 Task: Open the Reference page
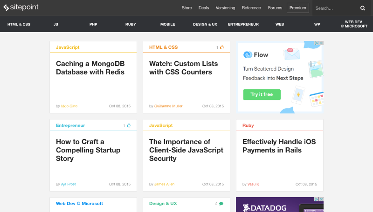point(251,8)
